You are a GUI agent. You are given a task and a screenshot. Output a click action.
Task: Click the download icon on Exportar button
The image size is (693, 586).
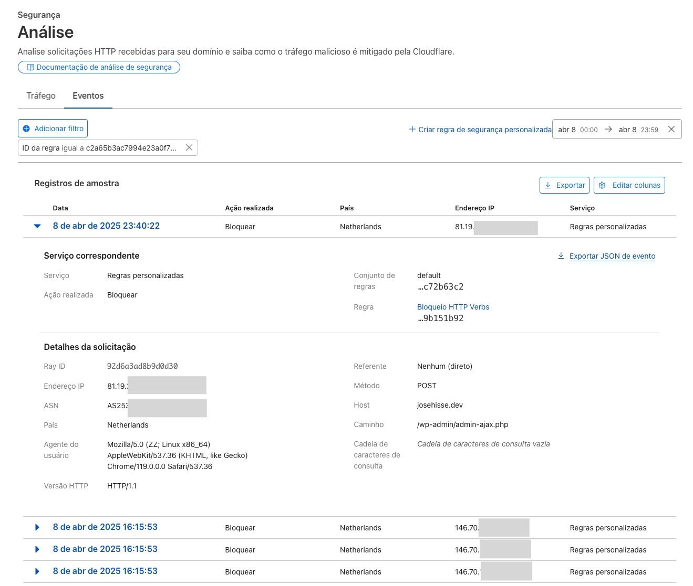tap(548, 185)
